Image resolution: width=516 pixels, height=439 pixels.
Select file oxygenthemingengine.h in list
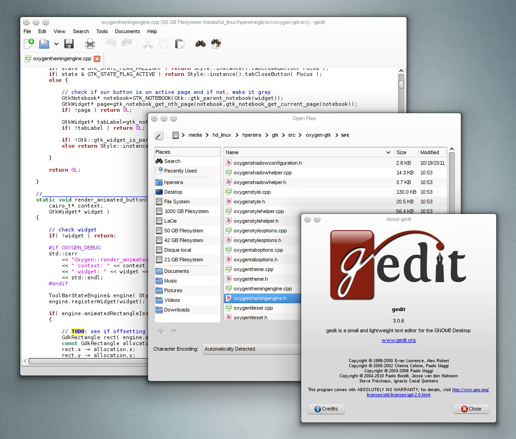point(263,298)
